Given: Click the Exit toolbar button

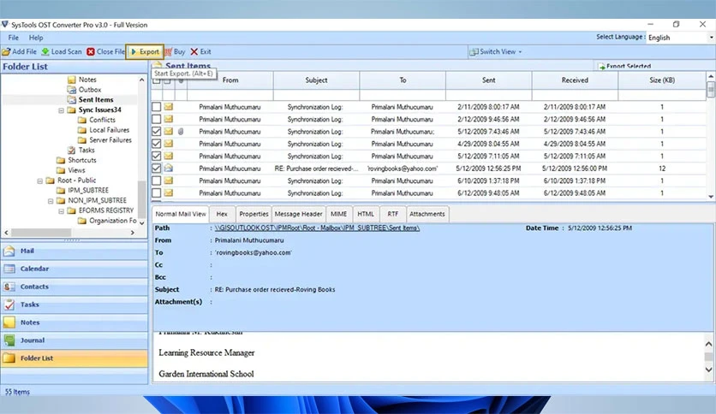Looking at the screenshot, I should pyautogui.click(x=201, y=52).
